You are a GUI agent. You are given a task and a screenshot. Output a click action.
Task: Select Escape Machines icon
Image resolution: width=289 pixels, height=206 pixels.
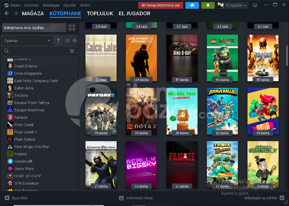[x=10, y=110]
